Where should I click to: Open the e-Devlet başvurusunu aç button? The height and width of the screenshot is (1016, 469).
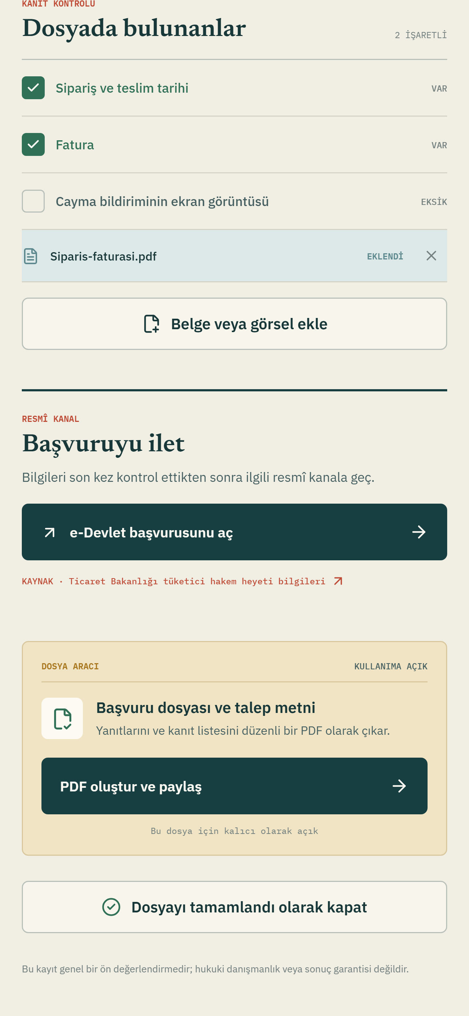point(234,532)
